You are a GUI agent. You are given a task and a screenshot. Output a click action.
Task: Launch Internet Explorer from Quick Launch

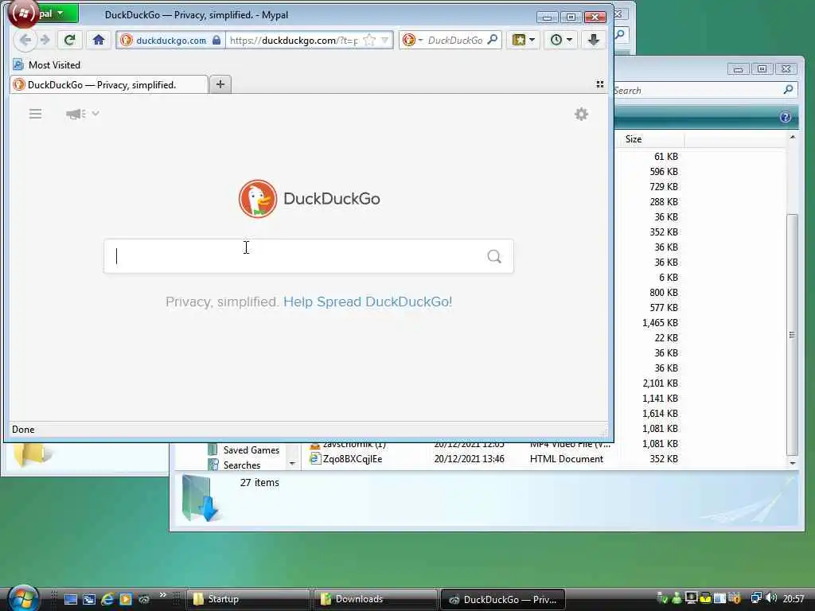(x=107, y=599)
